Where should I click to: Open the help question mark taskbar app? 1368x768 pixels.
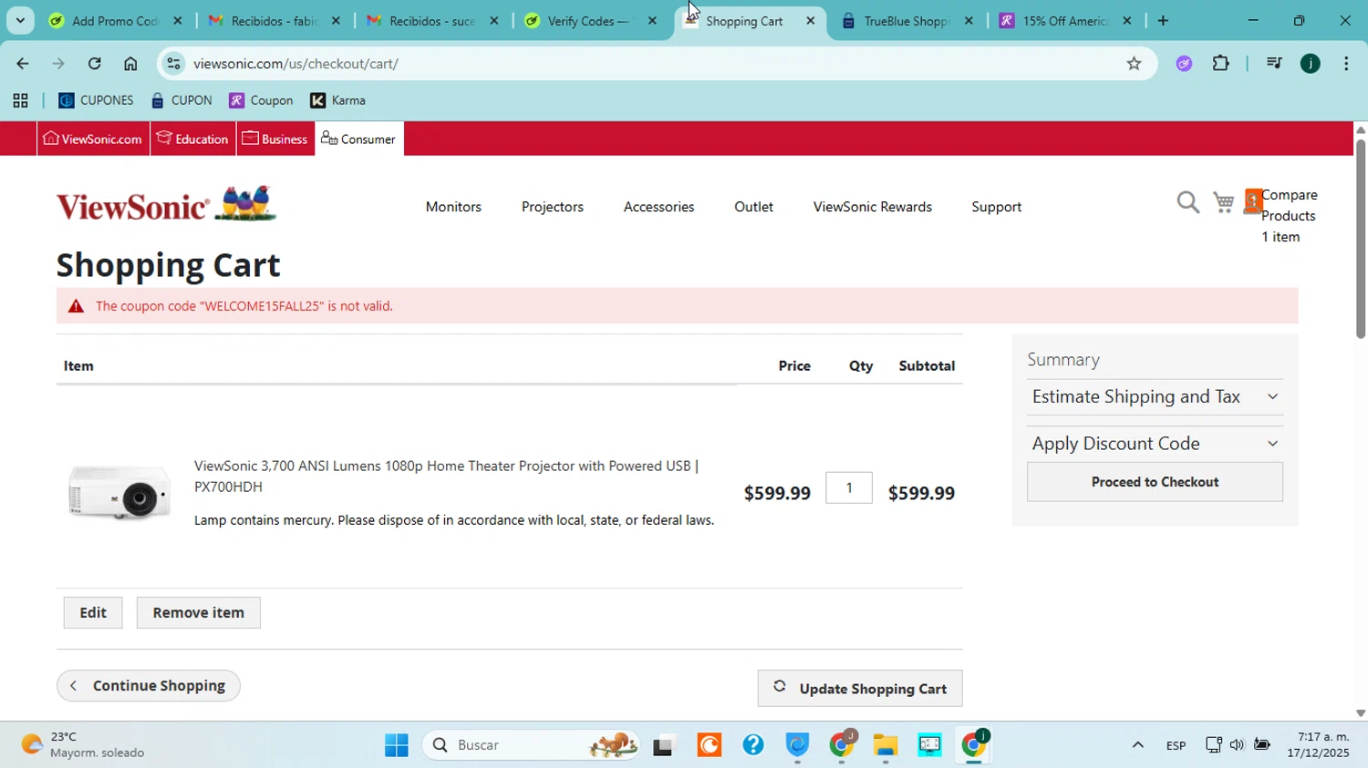[753, 745]
